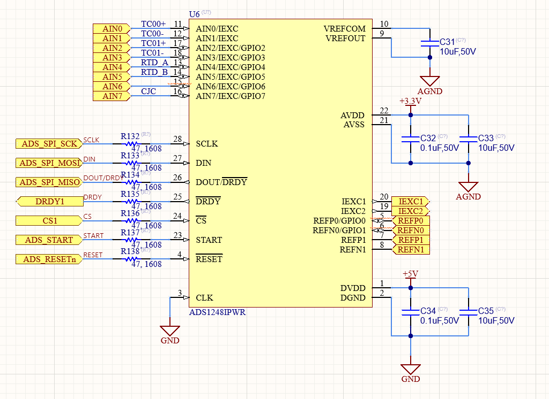Select resistor R135 designator

click(130, 194)
